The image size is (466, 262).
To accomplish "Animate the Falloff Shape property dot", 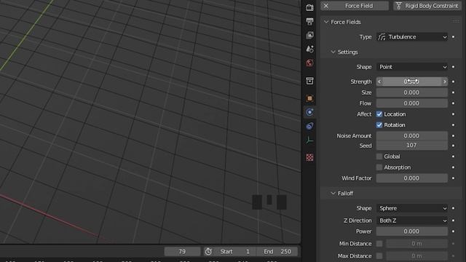I will click(453, 208).
